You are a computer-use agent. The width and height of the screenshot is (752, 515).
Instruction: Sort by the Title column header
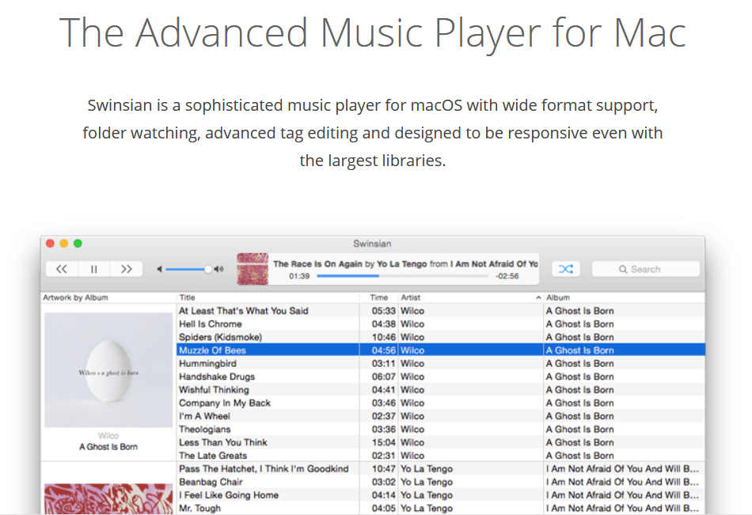tap(268, 297)
